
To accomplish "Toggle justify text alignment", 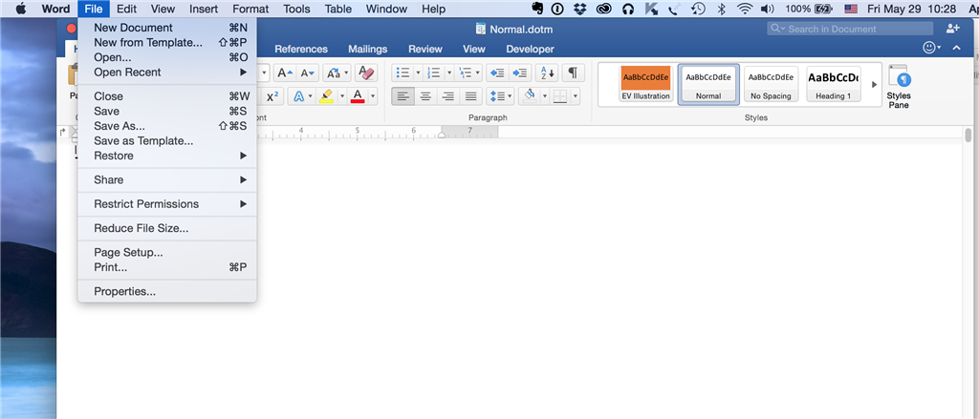I will 470,96.
